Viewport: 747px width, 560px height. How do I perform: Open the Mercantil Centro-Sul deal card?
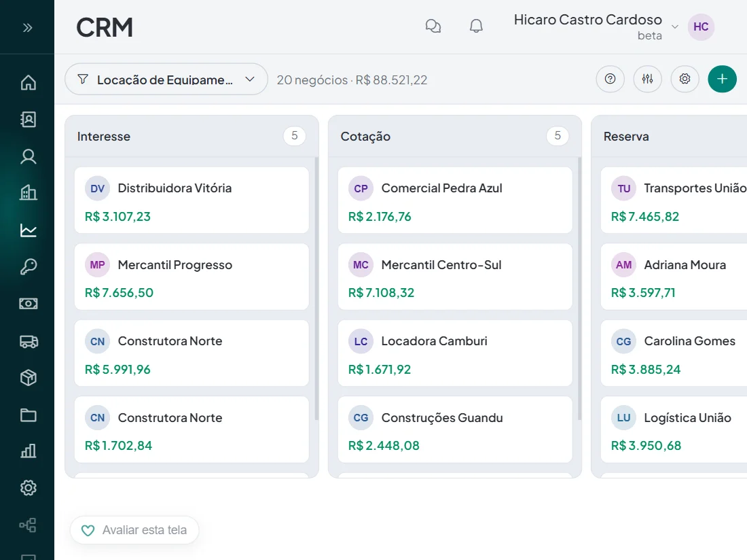(x=455, y=277)
